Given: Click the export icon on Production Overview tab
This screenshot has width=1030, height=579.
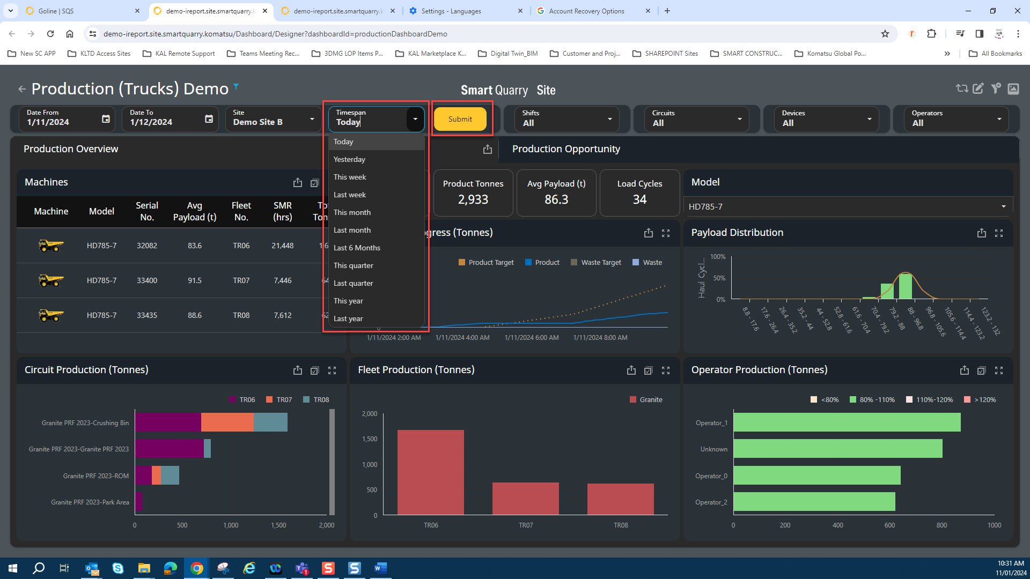Looking at the screenshot, I should pyautogui.click(x=487, y=149).
